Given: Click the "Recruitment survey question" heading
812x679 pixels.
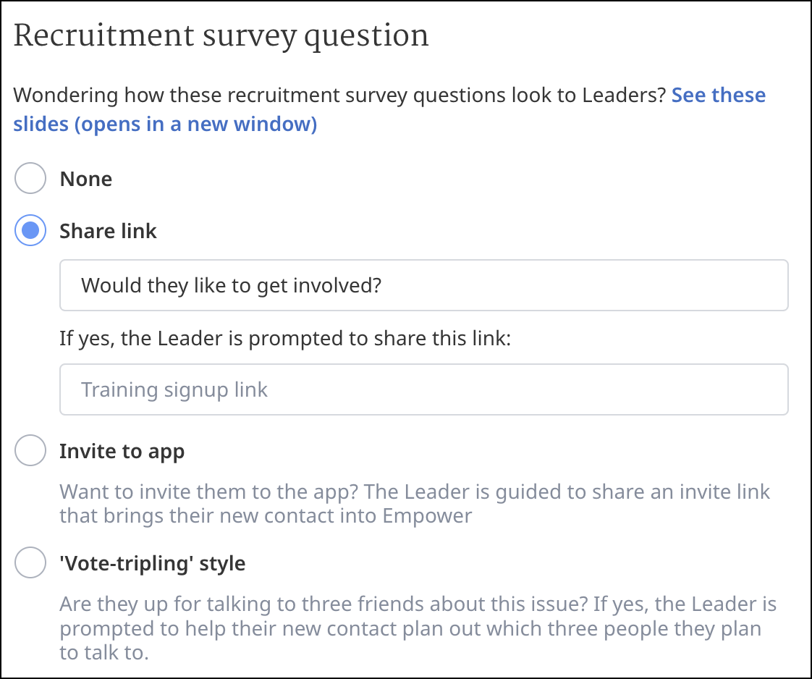Looking at the screenshot, I should pos(221,35).
